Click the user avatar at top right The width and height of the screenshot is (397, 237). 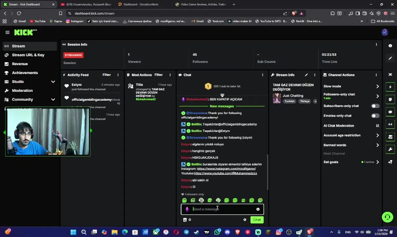pyautogui.click(x=385, y=32)
